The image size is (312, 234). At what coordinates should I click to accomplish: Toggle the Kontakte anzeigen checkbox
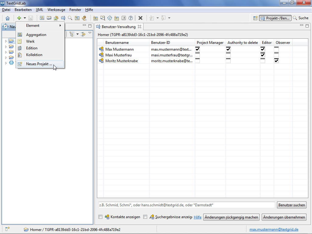(x=101, y=217)
